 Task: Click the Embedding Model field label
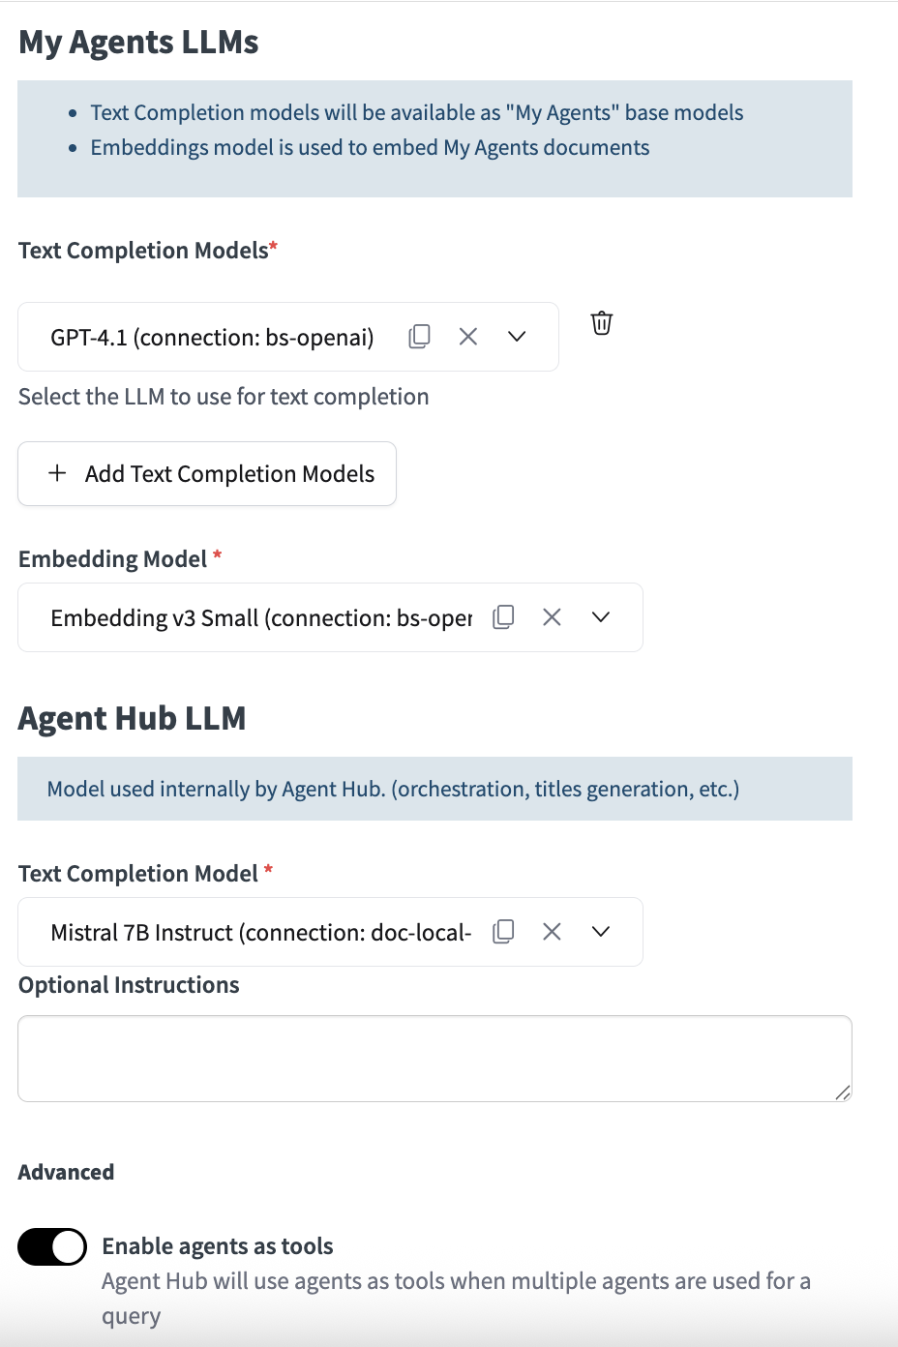coord(112,559)
